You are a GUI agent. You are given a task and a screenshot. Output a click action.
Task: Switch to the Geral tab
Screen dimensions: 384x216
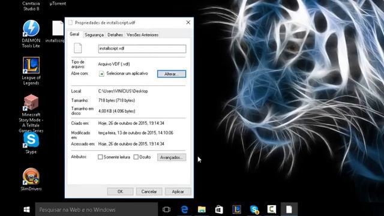click(x=74, y=34)
